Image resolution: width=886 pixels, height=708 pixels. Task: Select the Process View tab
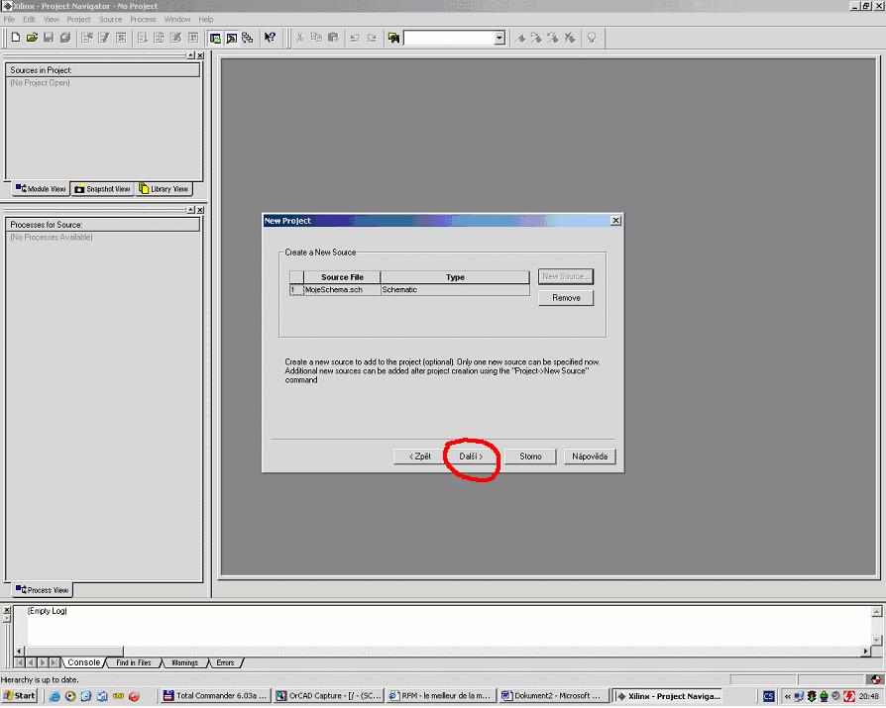(x=43, y=590)
